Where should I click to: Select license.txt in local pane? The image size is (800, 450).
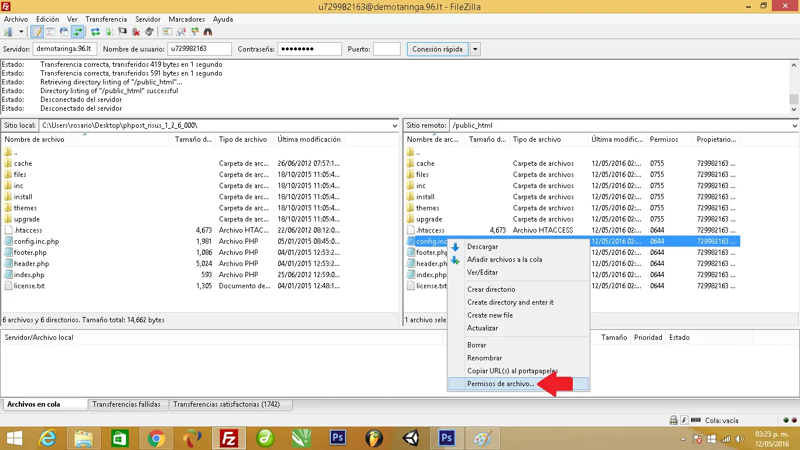point(29,286)
